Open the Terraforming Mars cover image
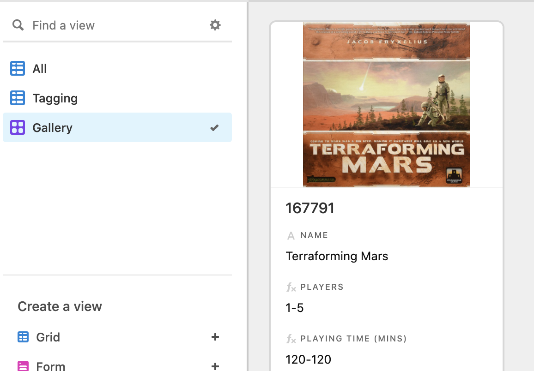The width and height of the screenshot is (534, 371). (x=386, y=105)
